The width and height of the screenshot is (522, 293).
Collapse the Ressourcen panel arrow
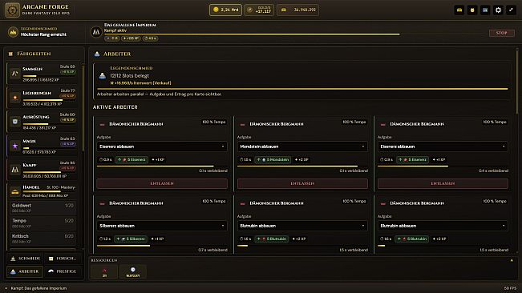click(512, 260)
